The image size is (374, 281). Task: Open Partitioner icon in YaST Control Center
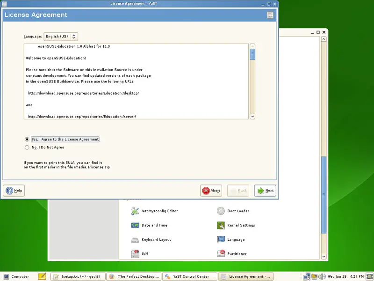point(221,253)
